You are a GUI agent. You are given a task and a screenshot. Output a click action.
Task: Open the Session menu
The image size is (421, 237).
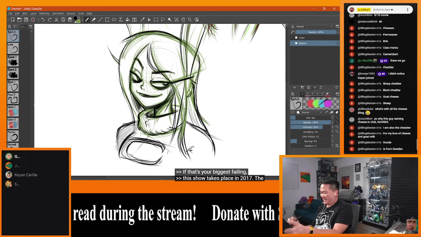coord(71,14)
